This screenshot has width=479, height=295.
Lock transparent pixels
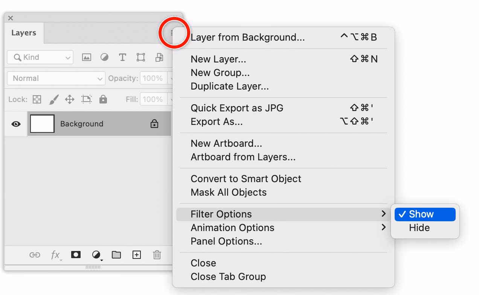[x=37, y=99]
